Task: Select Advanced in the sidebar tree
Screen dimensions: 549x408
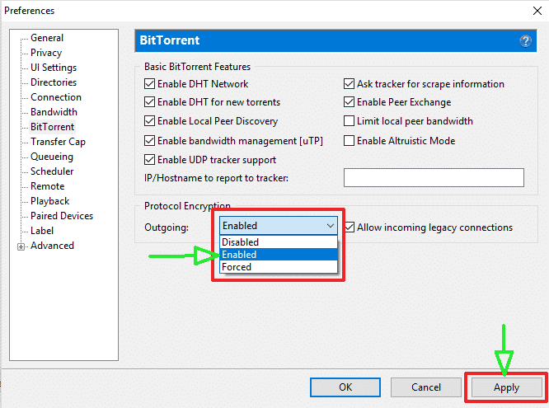Action: click(52, 246)
